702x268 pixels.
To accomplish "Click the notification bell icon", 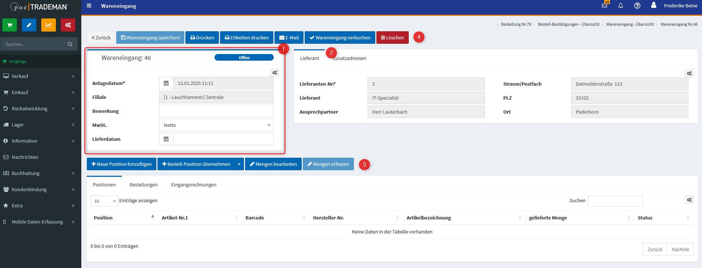I will click(621, 6).
